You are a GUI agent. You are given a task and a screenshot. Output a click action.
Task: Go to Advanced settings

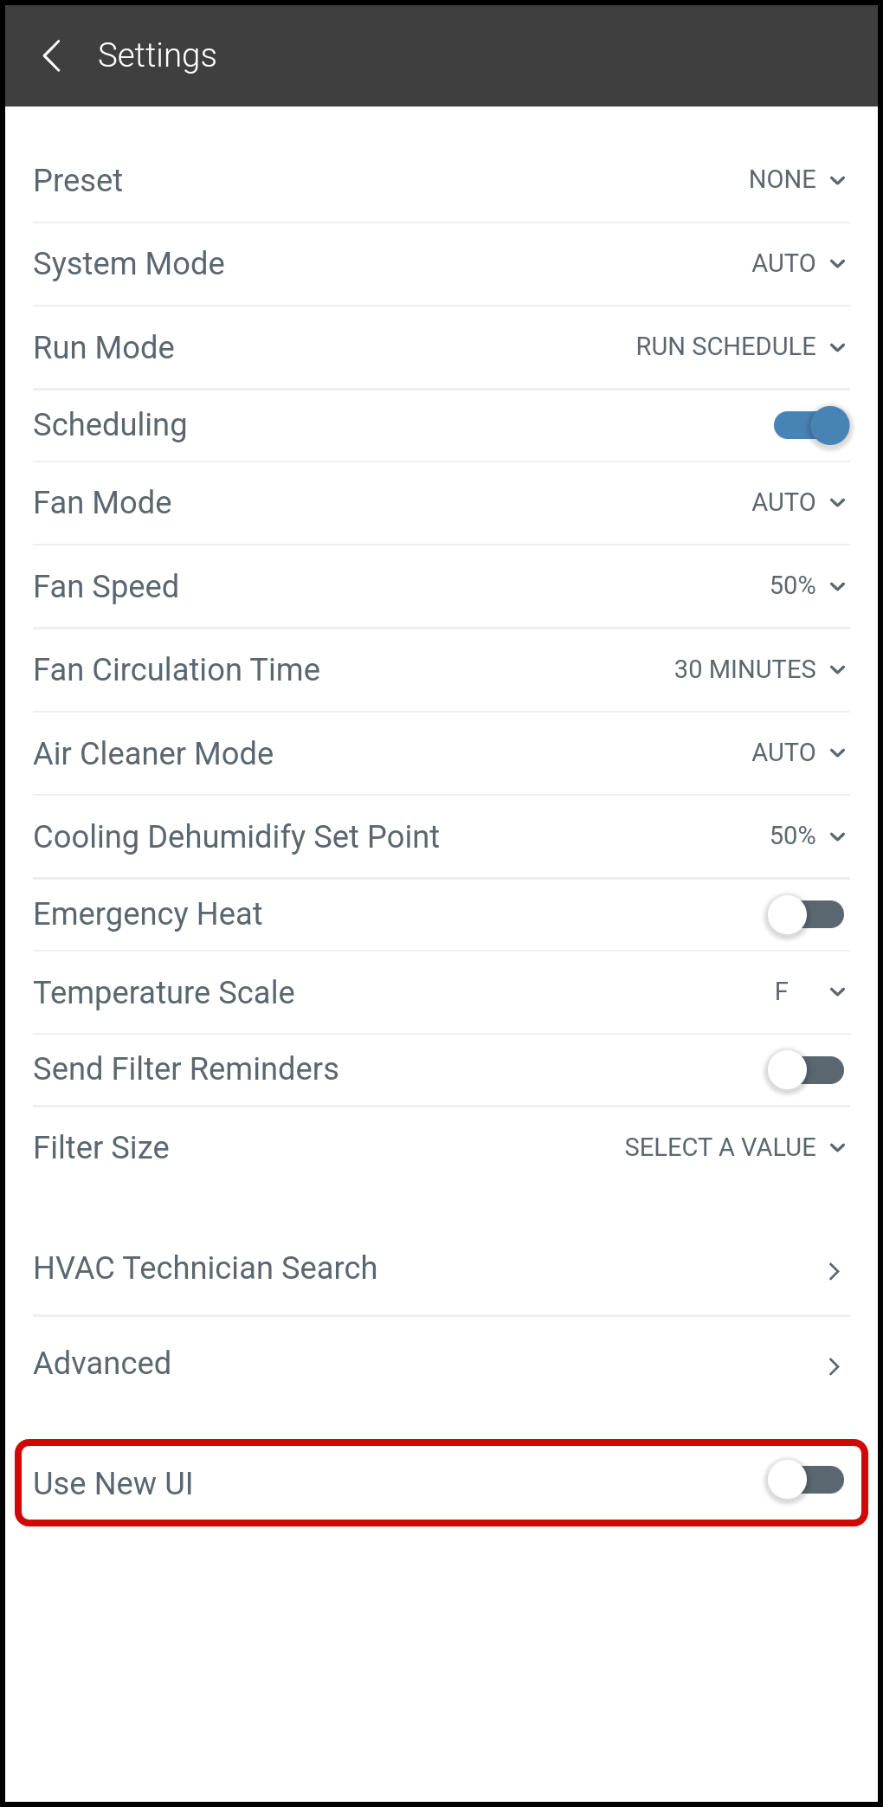click(102, 1364)
